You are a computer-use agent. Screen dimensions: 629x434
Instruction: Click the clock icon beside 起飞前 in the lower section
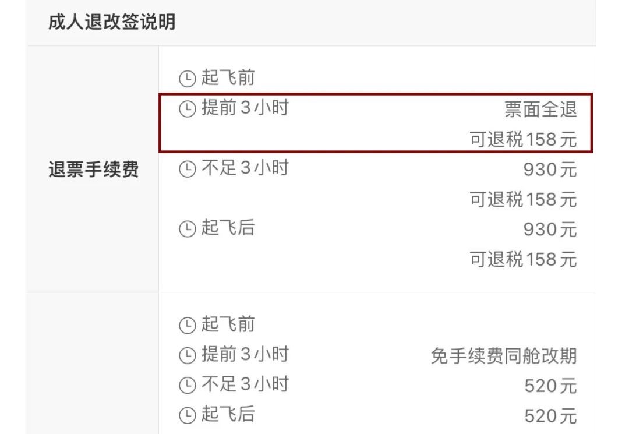[x=187, y=326]
